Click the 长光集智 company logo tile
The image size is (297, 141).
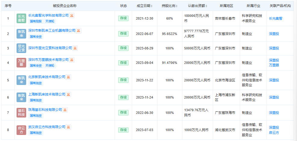tap(21, 18)
